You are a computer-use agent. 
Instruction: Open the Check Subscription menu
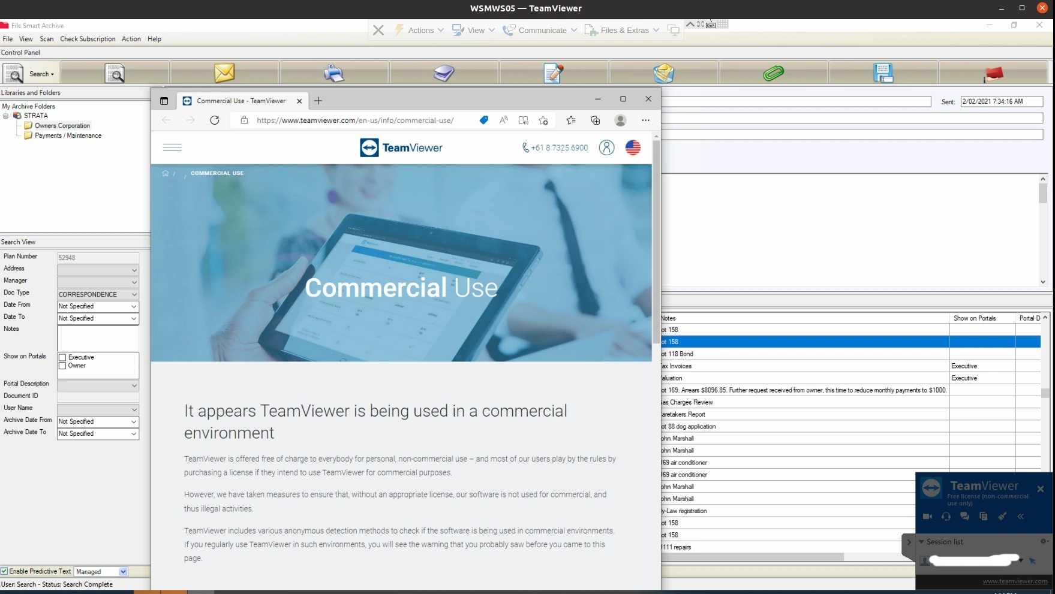tap(88, 39)
